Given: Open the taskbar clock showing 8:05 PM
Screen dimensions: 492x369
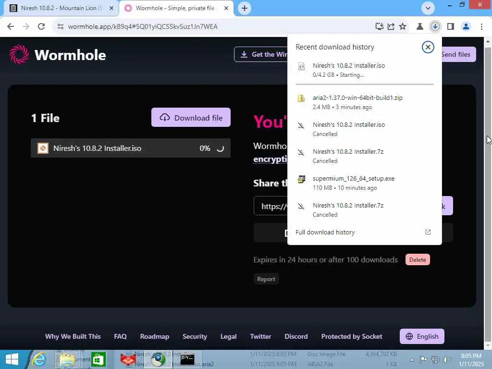Looking at the screenshot, I should pos(471,360).
